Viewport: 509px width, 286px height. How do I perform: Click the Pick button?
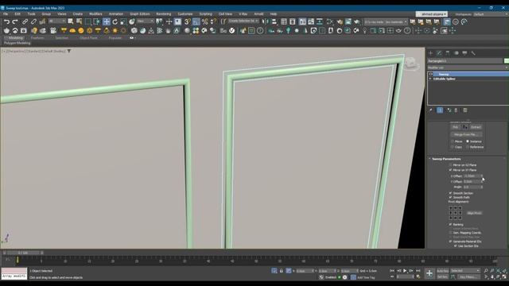[455, 127]
